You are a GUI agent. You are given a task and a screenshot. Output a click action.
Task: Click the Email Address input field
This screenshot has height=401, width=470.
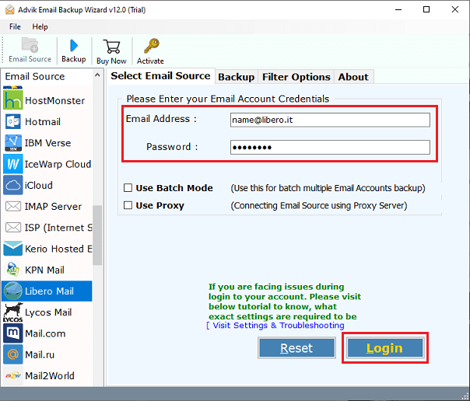[330, 120]
